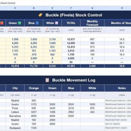Select Blue stock cell 3,692
Viewport: 131px width, 131px height.
tap(34, 39)
